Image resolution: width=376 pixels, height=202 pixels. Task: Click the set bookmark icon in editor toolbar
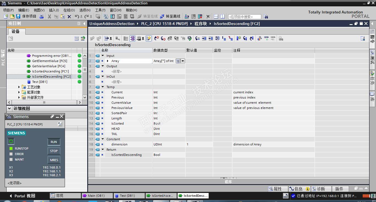[239, 38]
